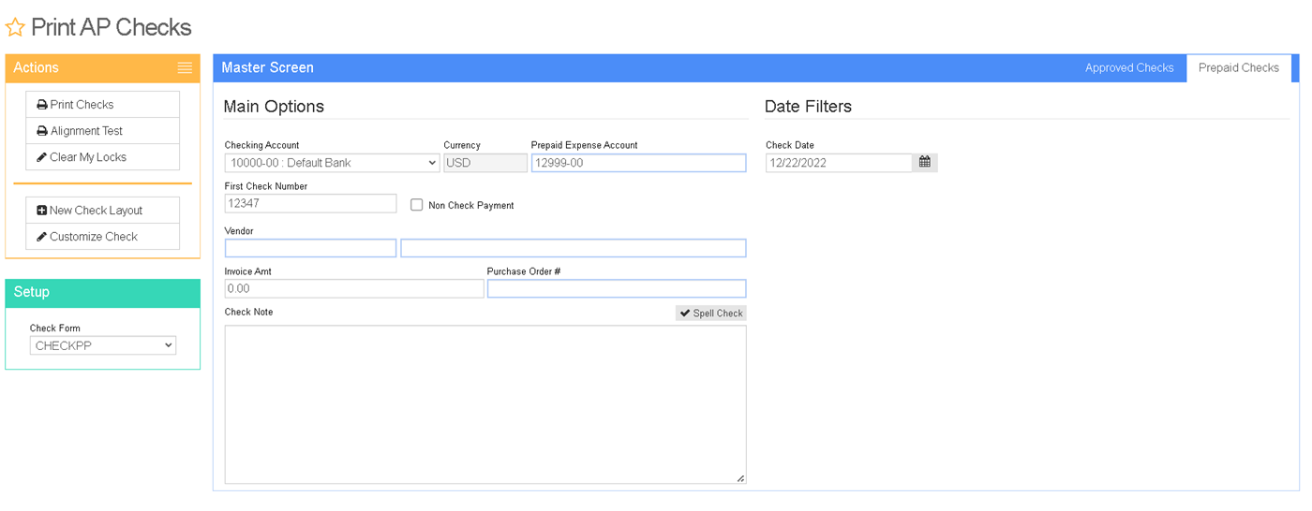Switch to the Approved Checks tab

tap(1129, 68)
